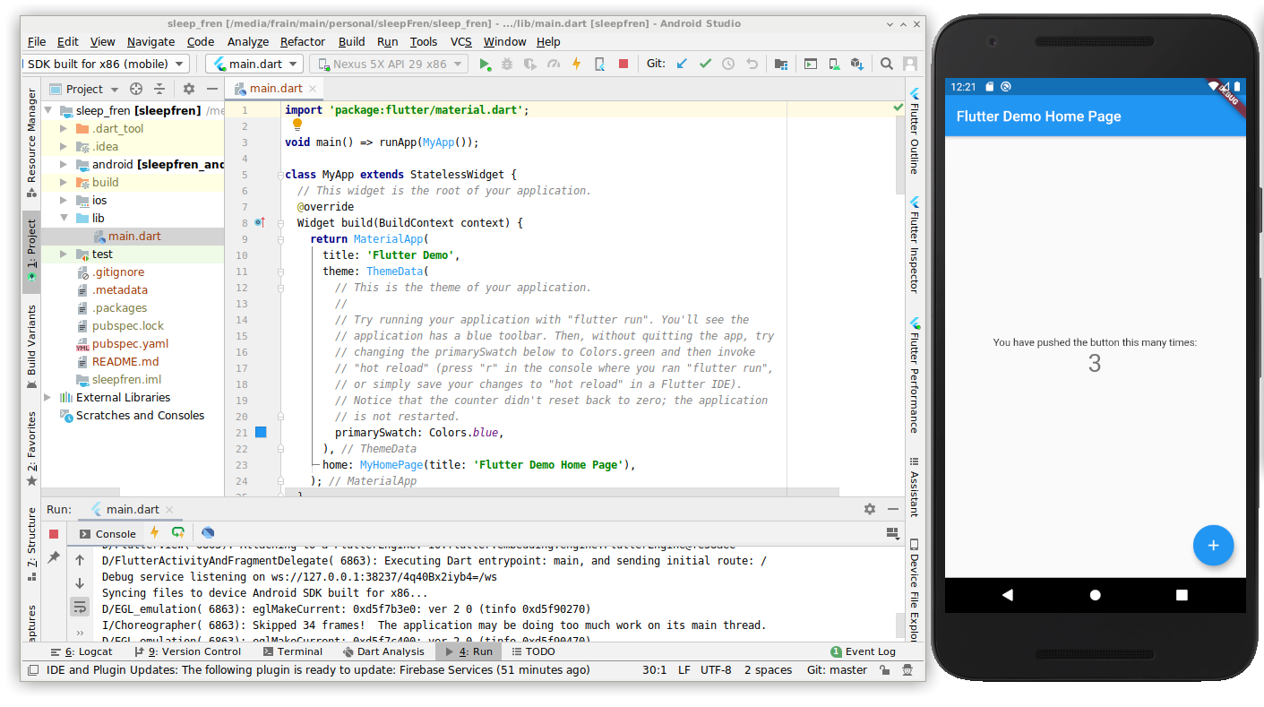Open Dart DevTools from the Run panel icon

(x=209, y=533)
